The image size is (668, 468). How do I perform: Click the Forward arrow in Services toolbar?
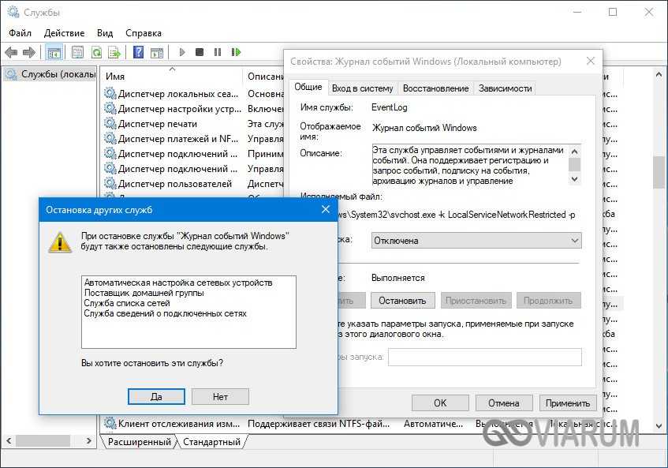(29, 52)
